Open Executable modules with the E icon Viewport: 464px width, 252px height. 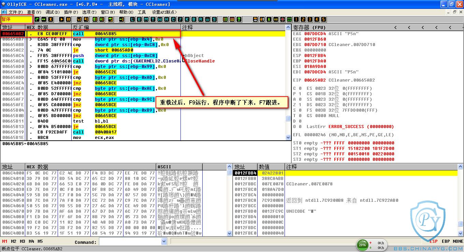139,19
